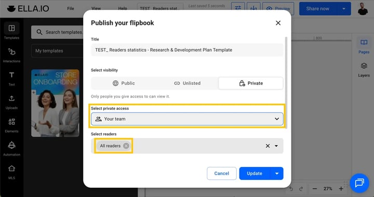Open the File menu
Screen dimensions: 374x197
coord(71,9)
